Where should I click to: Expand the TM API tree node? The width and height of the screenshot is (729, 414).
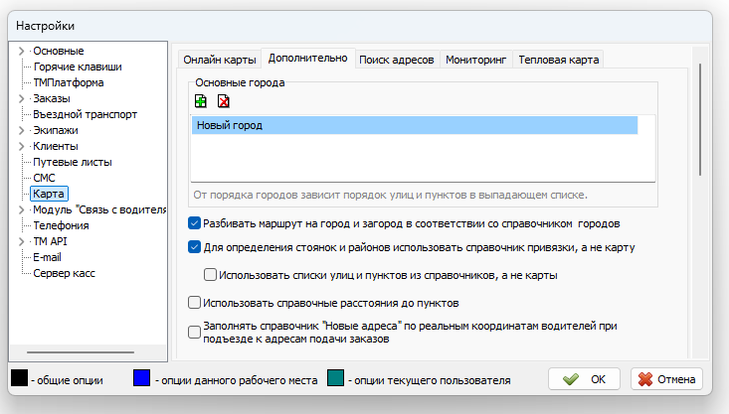pos(21,241)
